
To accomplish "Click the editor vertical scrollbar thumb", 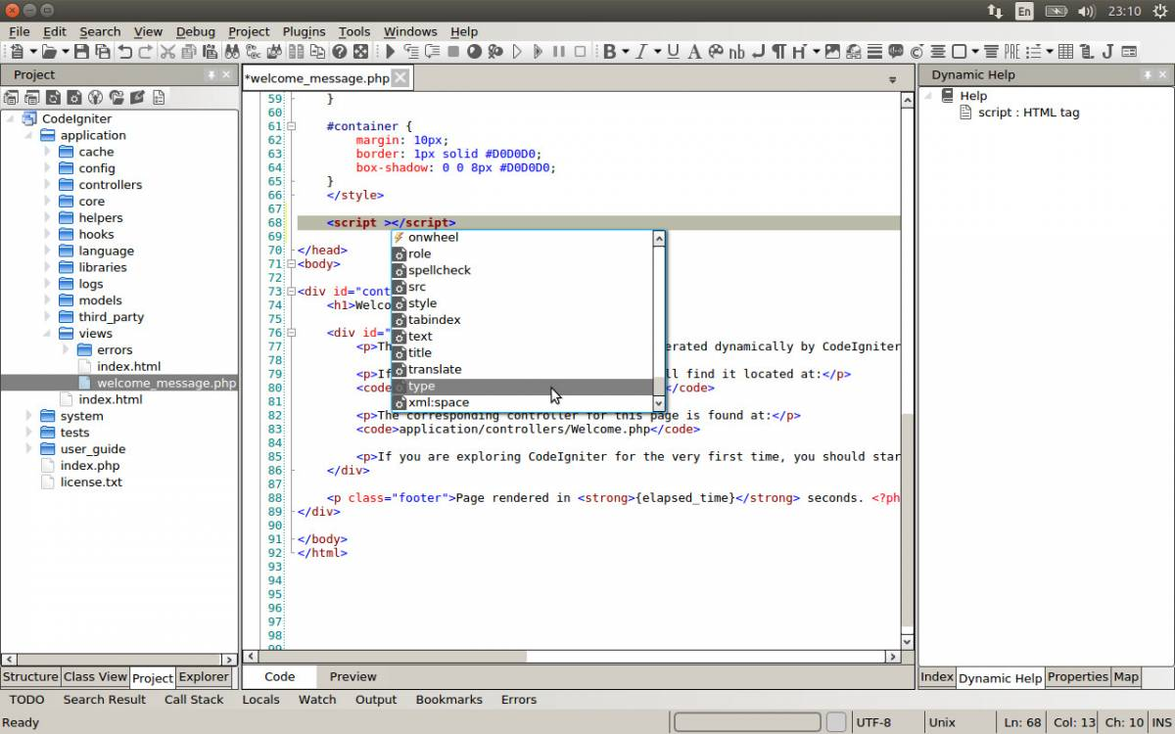I will (x=907, y=522).
